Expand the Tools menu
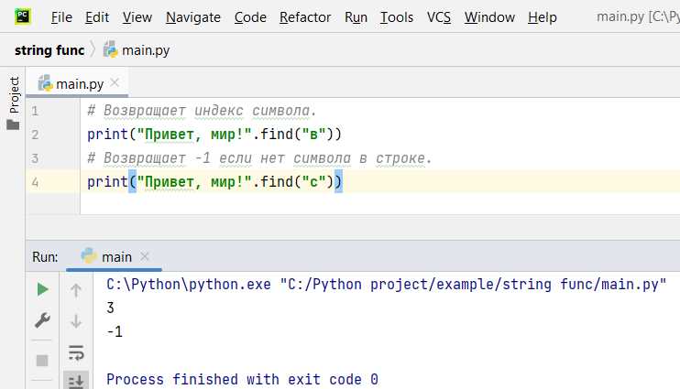The image size is (680, 389). tap(397, 17)
